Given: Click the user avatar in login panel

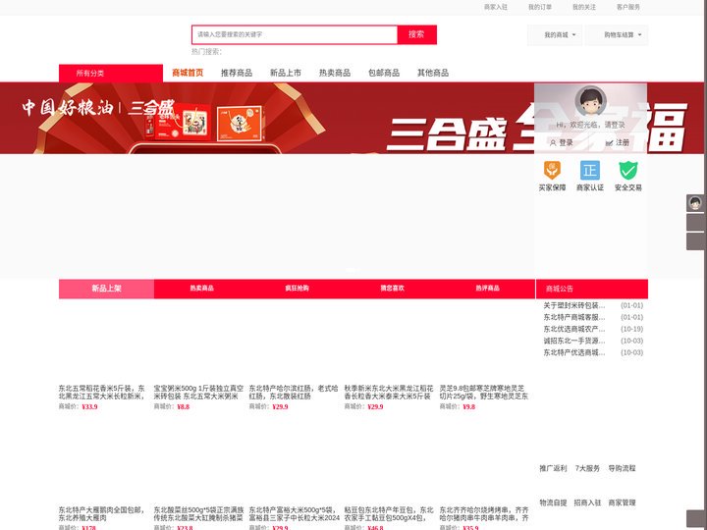Looking at the screenshot, I should tap(590, 101).
